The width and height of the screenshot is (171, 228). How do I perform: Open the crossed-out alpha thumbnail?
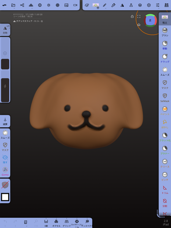tap(5, 185)
